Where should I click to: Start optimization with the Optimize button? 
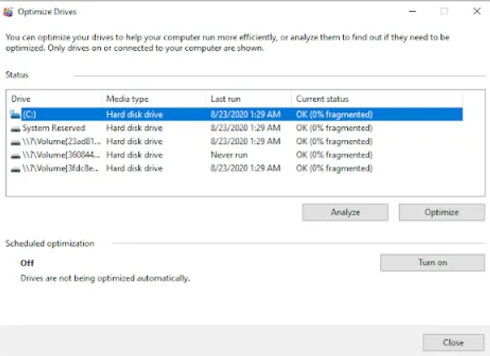point(442,212)
